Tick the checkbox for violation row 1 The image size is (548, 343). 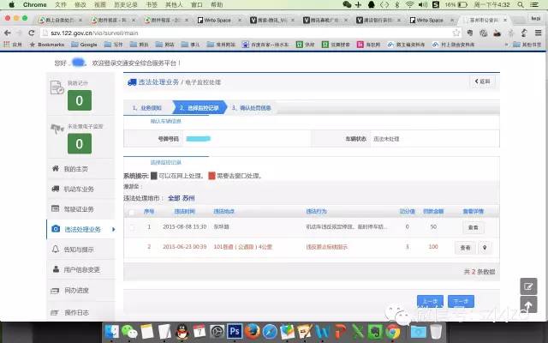coord(132,227)
